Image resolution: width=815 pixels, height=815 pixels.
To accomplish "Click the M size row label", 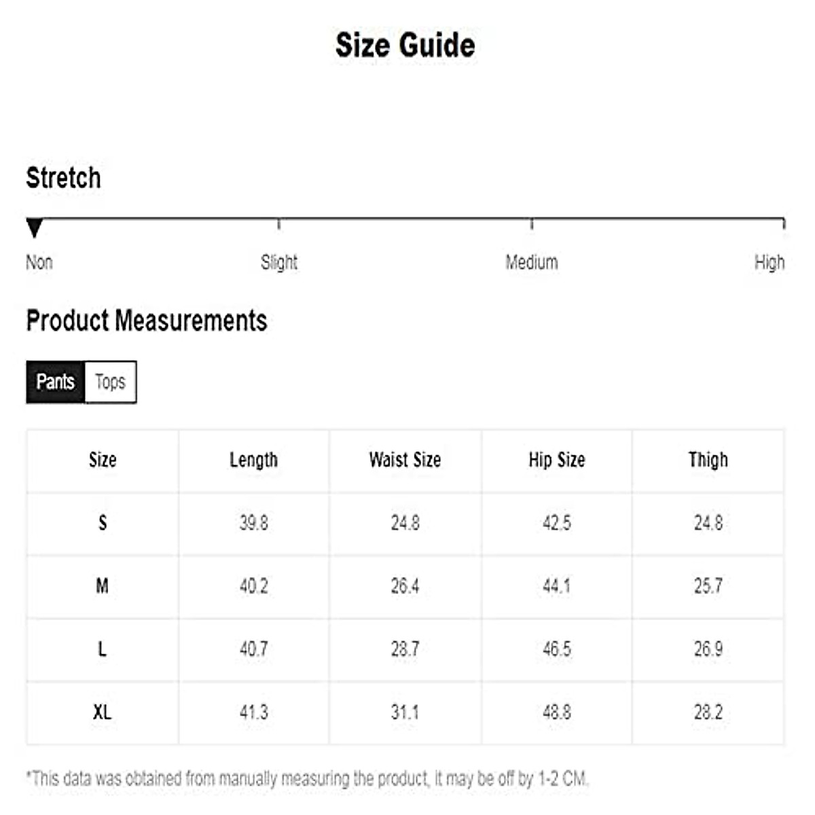I will tap(103, 585).
